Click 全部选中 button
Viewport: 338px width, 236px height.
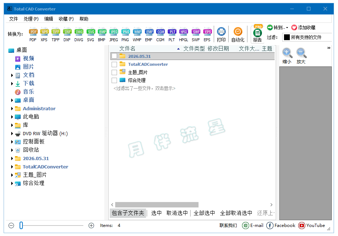coord(204,213)
